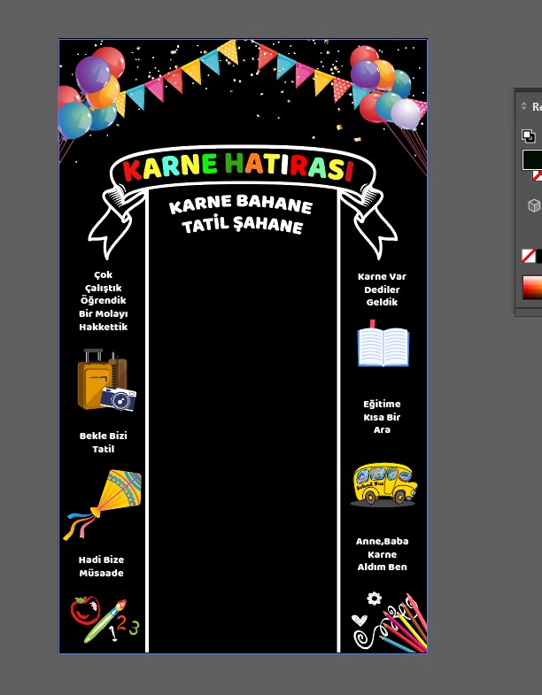Select the suitcase and camera illustration
Image resolution: width=542 pixels, height=695 pixels.
[105, 381]
